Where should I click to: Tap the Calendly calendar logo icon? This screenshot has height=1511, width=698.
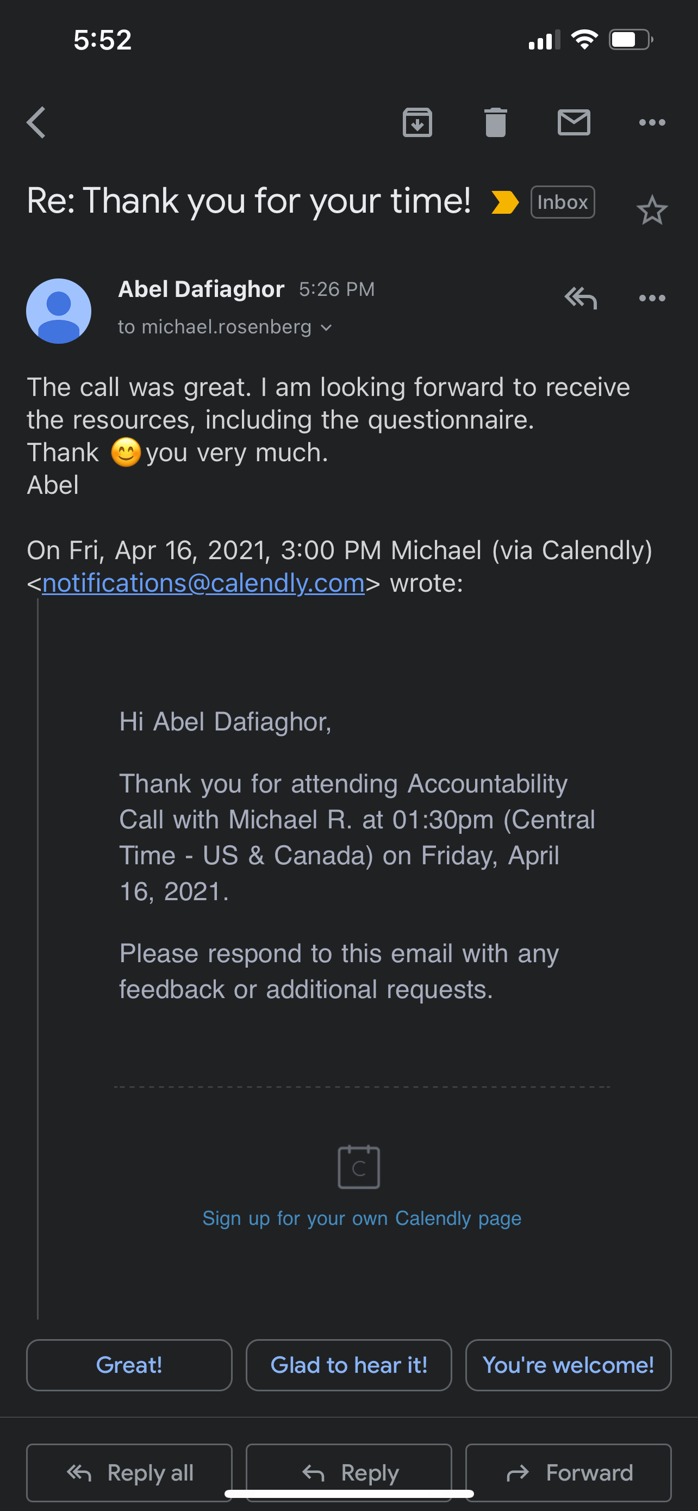click(x=359, y=1167)
